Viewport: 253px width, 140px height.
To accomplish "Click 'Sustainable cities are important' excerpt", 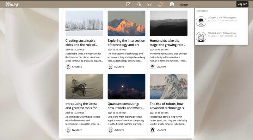I will click(x=84, y=57).
